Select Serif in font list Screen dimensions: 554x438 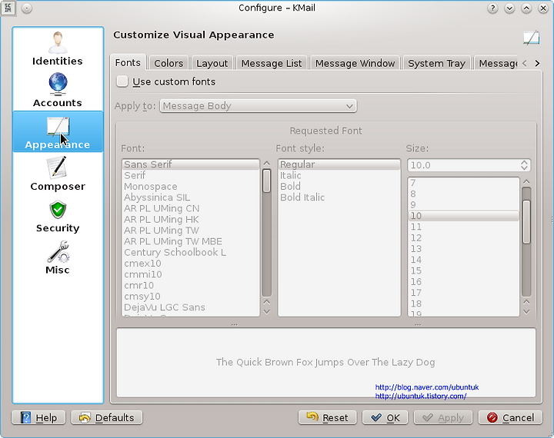191,175
